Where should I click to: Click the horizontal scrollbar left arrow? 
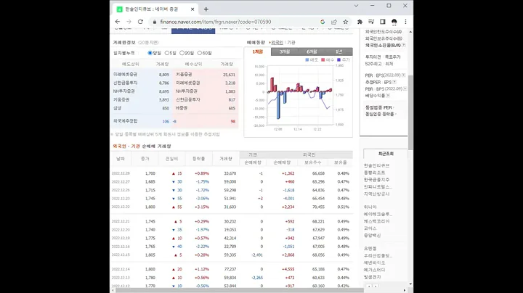coord(113,290)
